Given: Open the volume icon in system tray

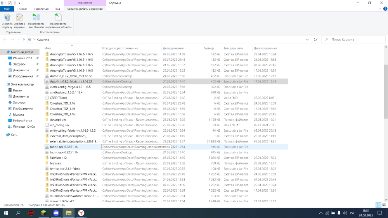Looking at the screenshot, I should coord(345,213).
